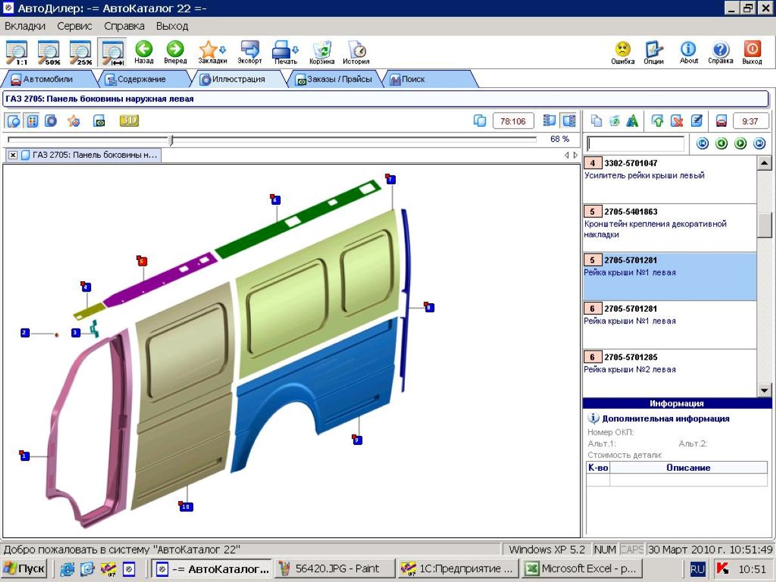Jump to first part with blue navigation button

[703, 144]
